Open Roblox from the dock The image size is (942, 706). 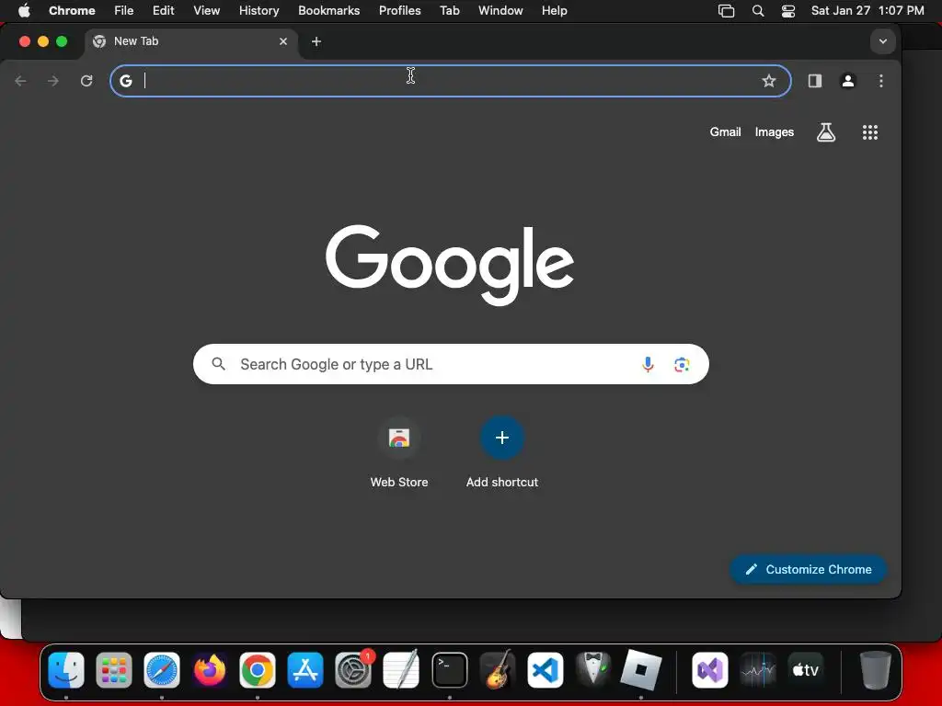click(x=641, y=670)
